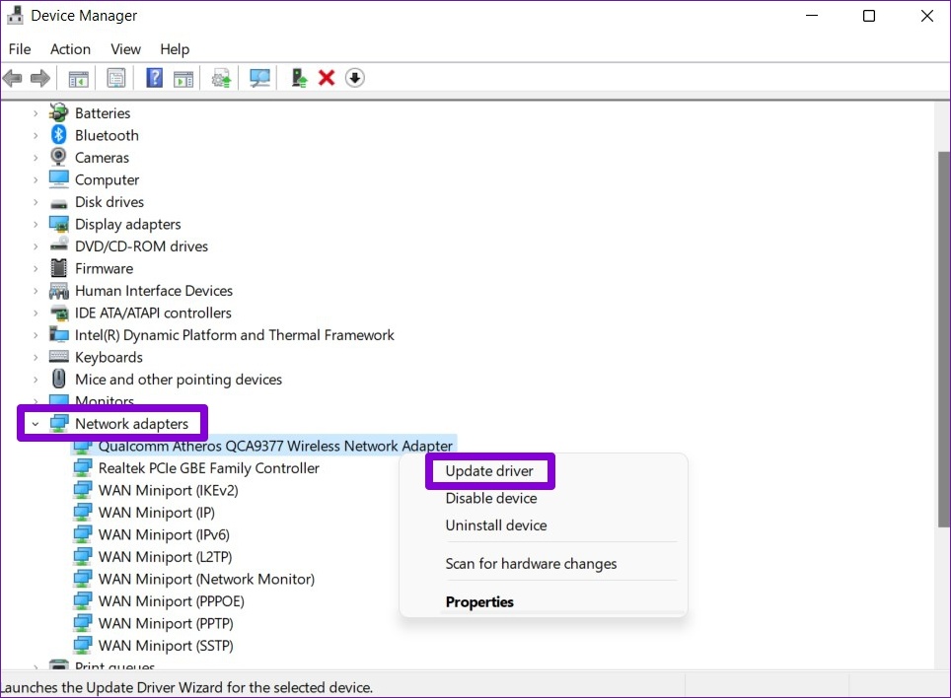Toggle the Show/Hide Console Tree toolbar icon
This screenshot has width=951, height=698.
(77, 78)
